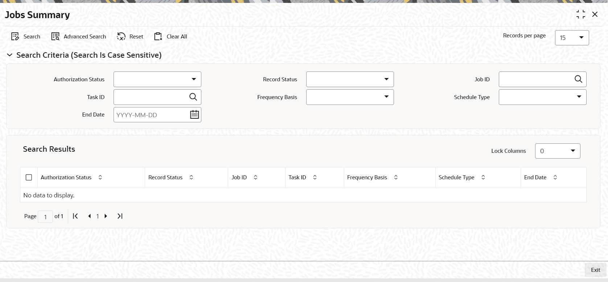Open the End Date calendar picker

pyautogui.click(x=194, y=115)
